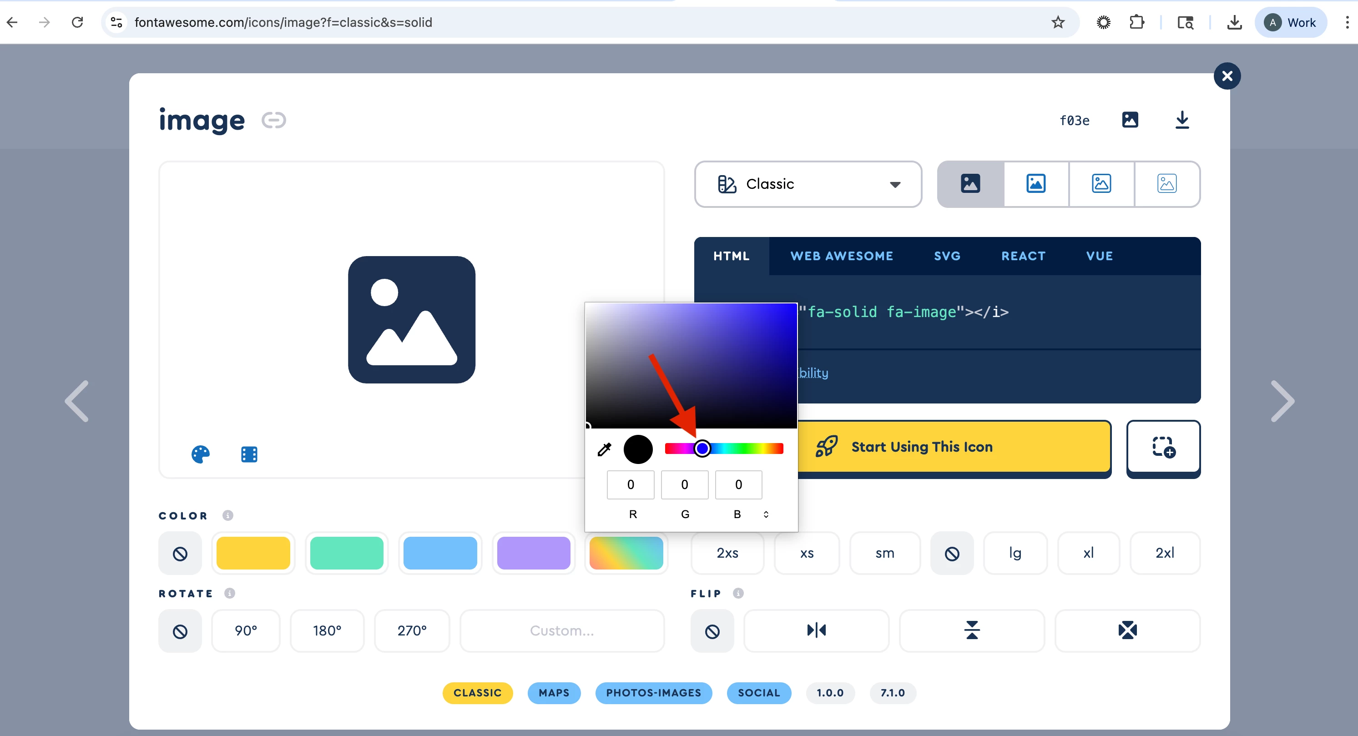Flip icon horizontally
This screenshot has width=1358, height=736.
point(816,630)
